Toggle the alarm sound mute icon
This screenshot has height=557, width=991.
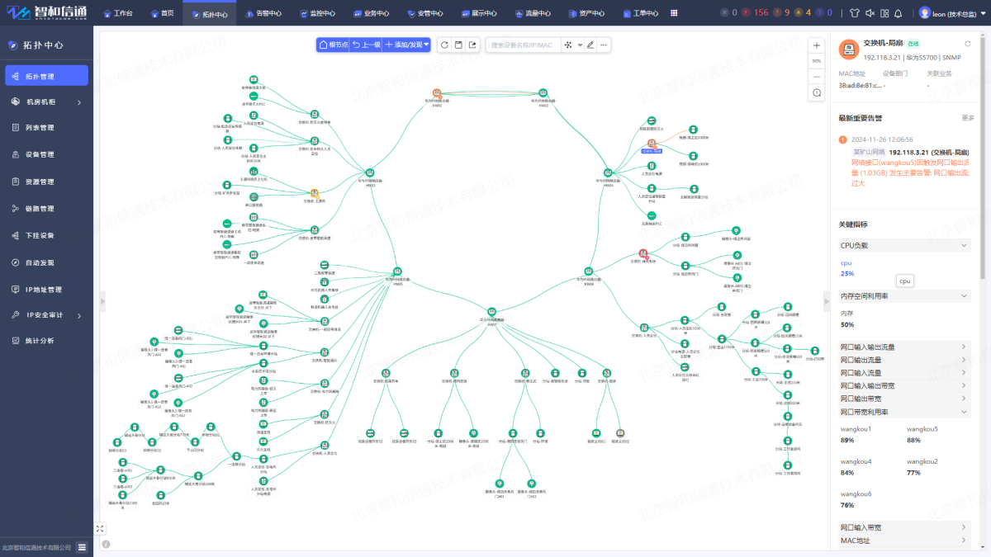(x=870, y=13)
